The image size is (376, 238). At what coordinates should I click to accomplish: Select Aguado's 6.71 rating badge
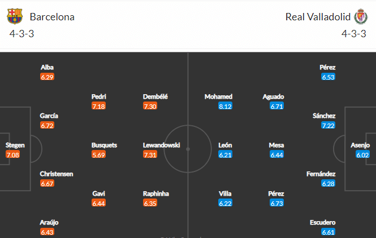click(276, 106)
